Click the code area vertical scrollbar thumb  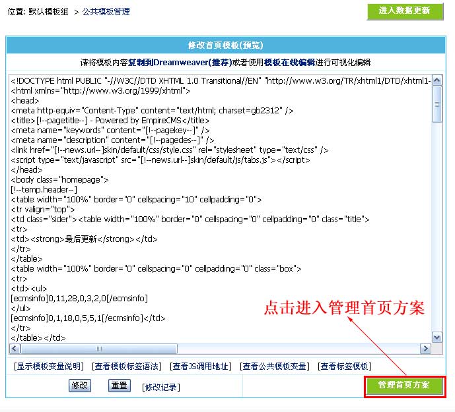click(x=437, y=103)
